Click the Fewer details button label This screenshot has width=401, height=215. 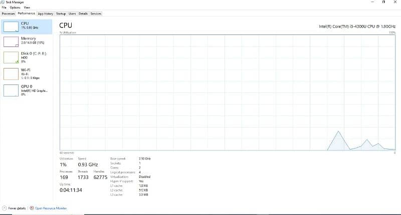pyautogui.click(x=17, y=208)
